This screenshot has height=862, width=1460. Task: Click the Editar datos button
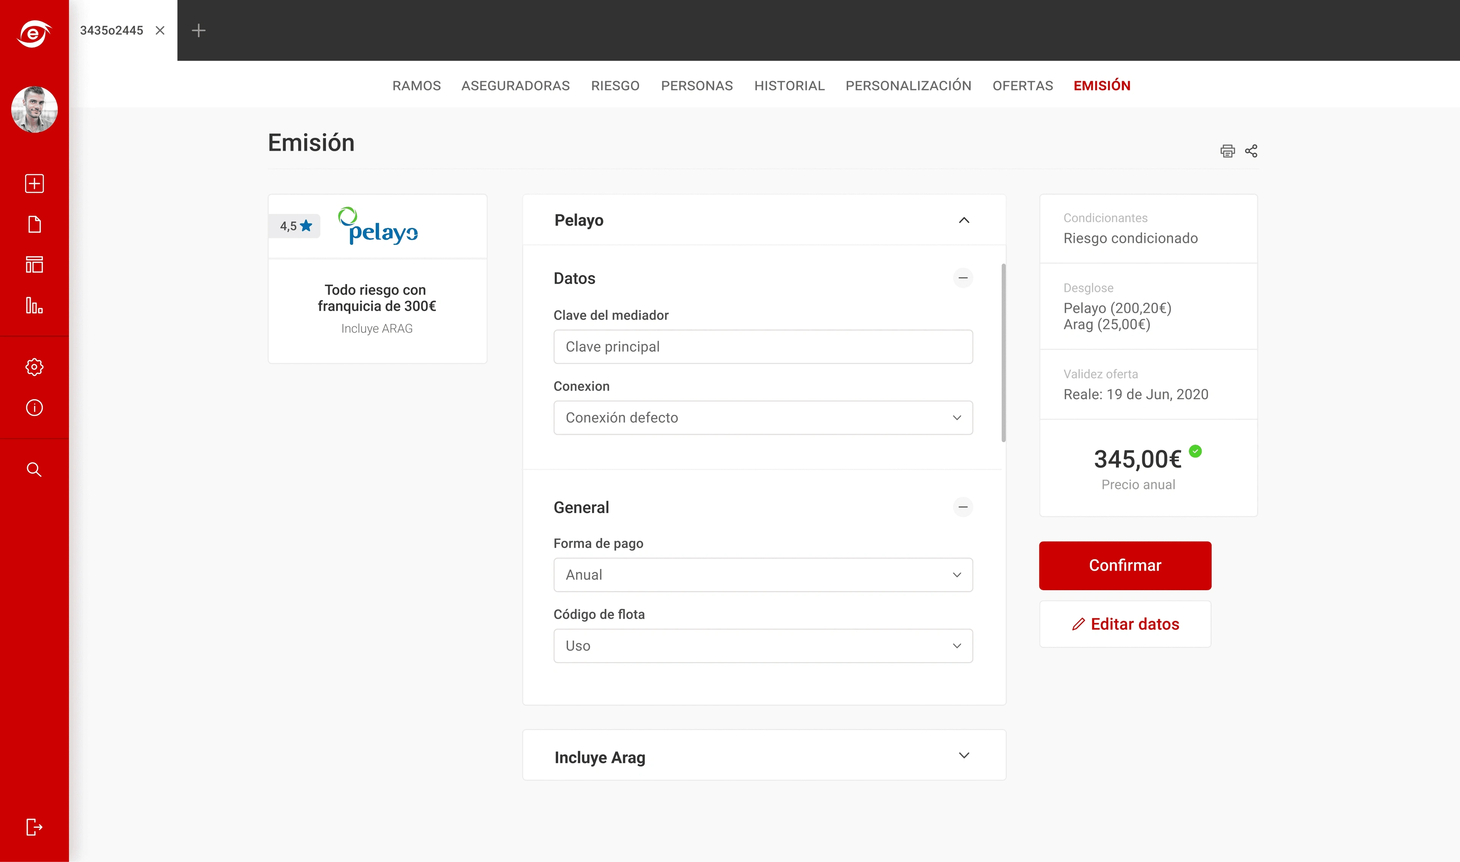click(x=1125, y=624)
